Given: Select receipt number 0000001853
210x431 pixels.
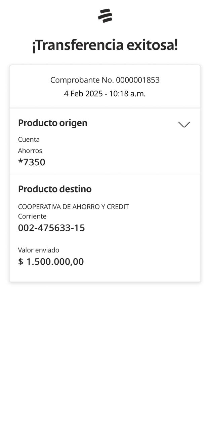Looking at the screenshot, I should (x=138, y=80).
